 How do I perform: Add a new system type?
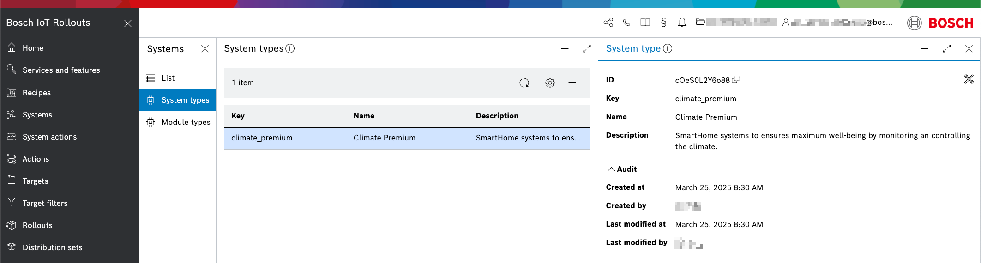(x=572, y=83)
